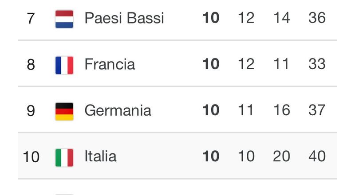355x195 pixels.
Task: Click rank number 7
Action: [31, 19]
